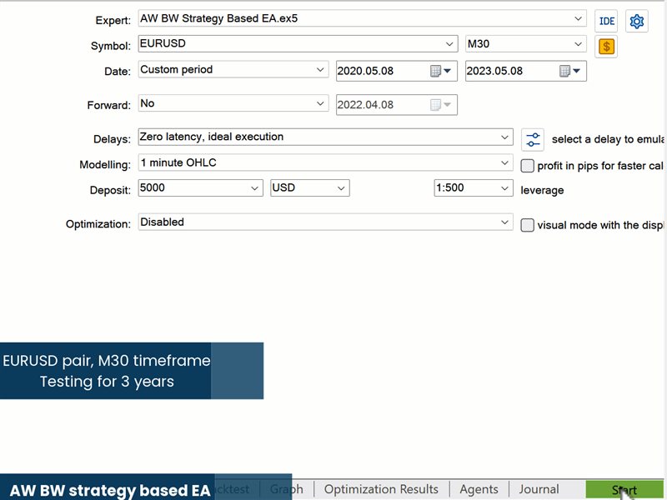This screenshot has height=500, width=667.
Task: Open the MQL5 settings gear icon
Action: click(636, 21)
